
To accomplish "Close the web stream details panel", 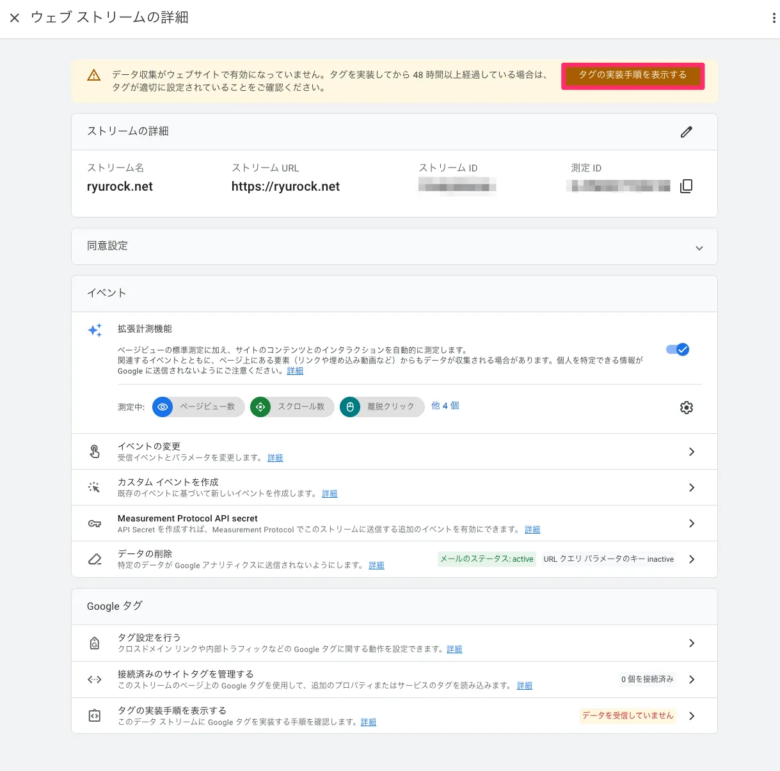I will point(15,18).
